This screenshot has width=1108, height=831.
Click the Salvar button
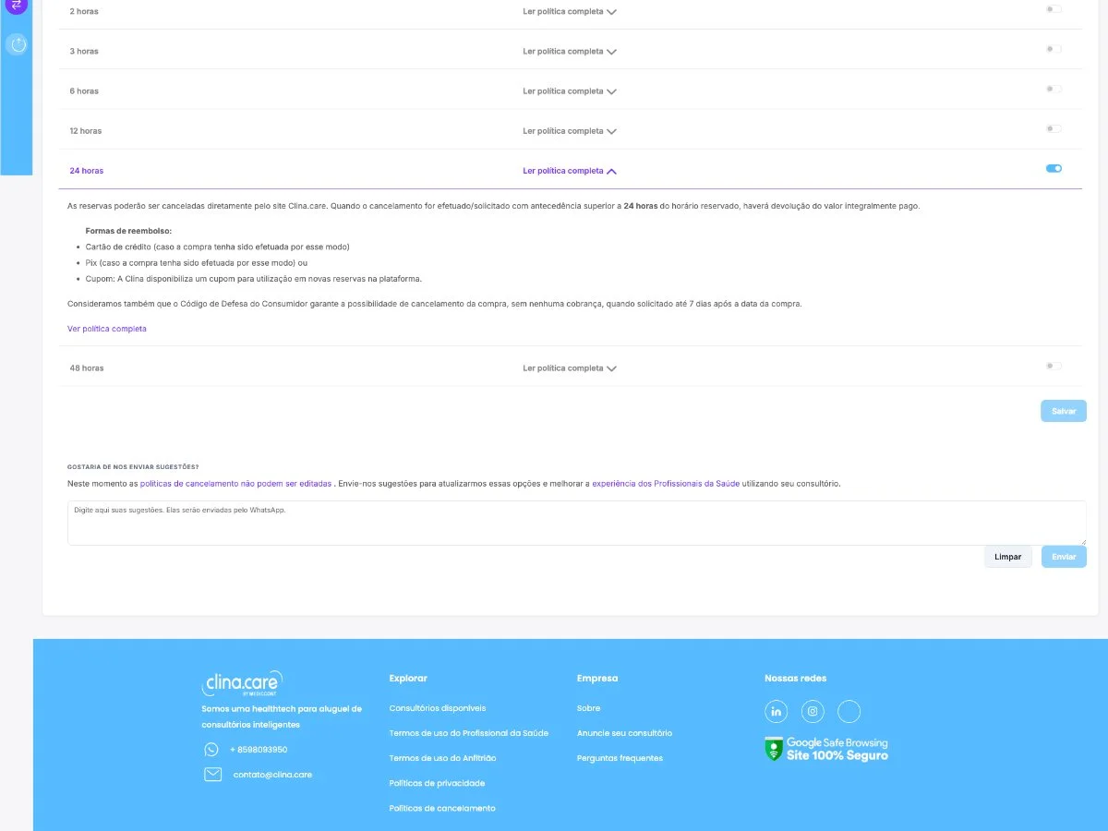tap(1064, 411)
